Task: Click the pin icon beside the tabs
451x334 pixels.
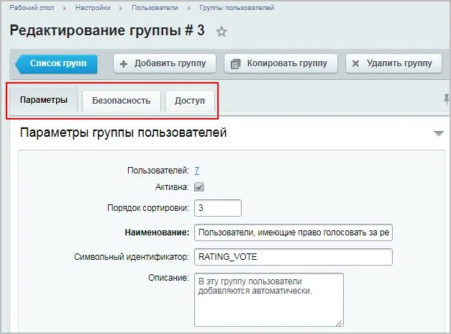Action: [446, 99]
